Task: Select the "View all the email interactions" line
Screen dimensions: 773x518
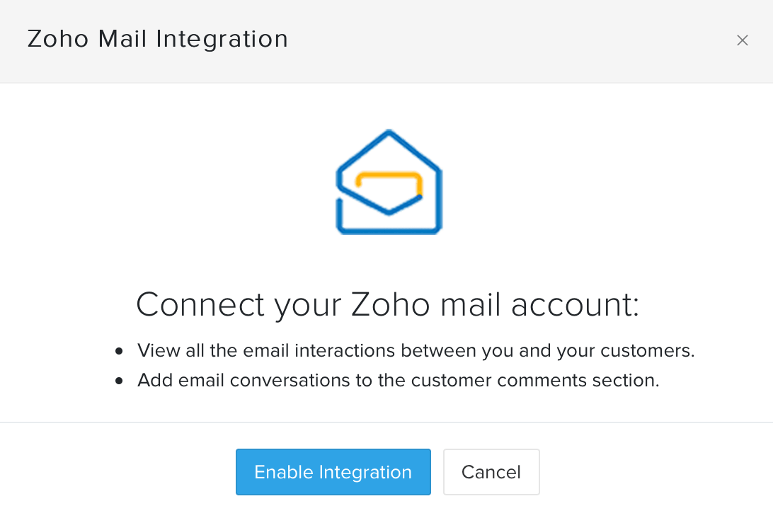Action: pyautogui.click(x=416, y=351)
